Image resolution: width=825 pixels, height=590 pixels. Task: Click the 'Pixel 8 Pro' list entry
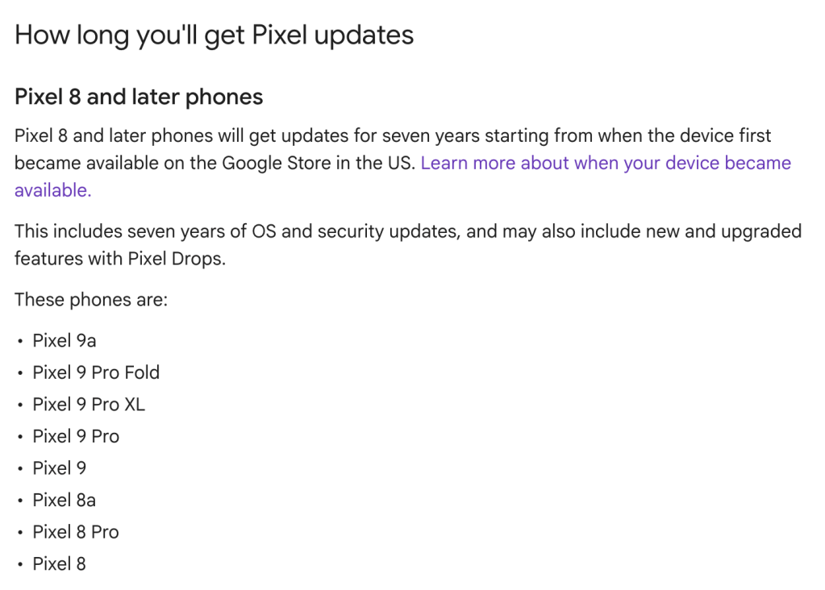(76, 532)
